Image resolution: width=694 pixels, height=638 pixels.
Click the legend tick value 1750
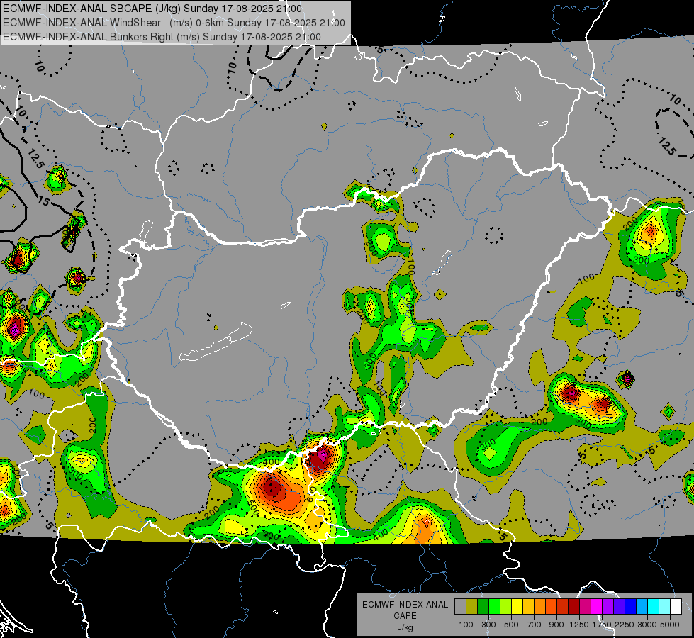pyautogui.click(x=602, y=625)
